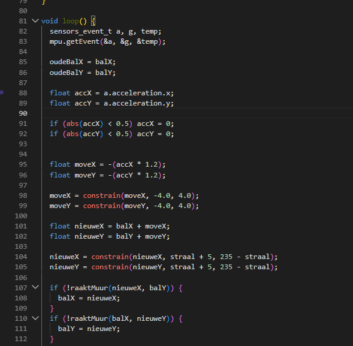Click 'nieuweX' declaration on line 101
Screen dimensions: 353x346
click(x=89, y=226)
